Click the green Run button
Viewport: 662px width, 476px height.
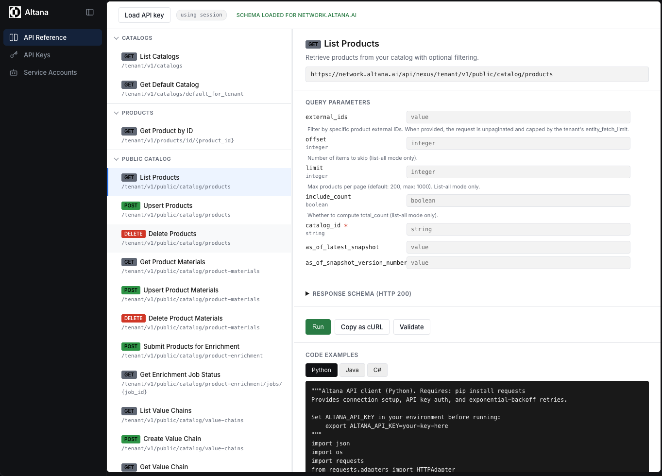click(318, 327)
